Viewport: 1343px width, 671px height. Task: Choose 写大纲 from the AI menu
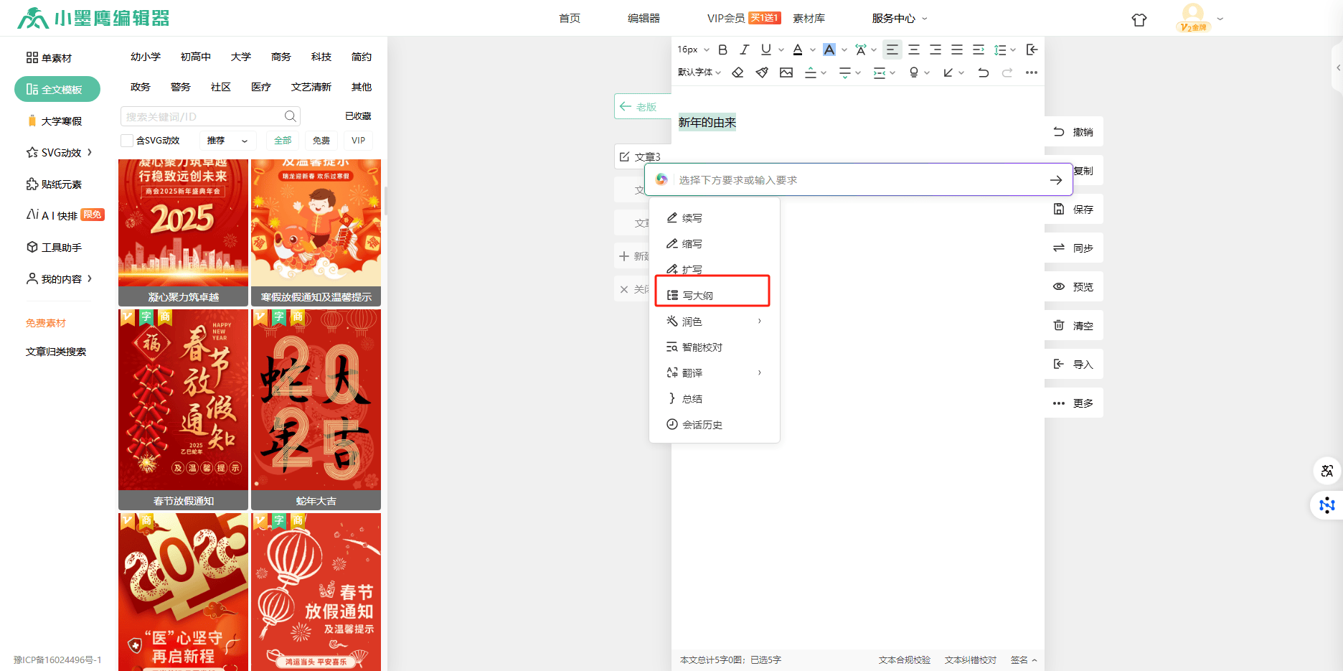pyautogui.click(x=697, y=296)
